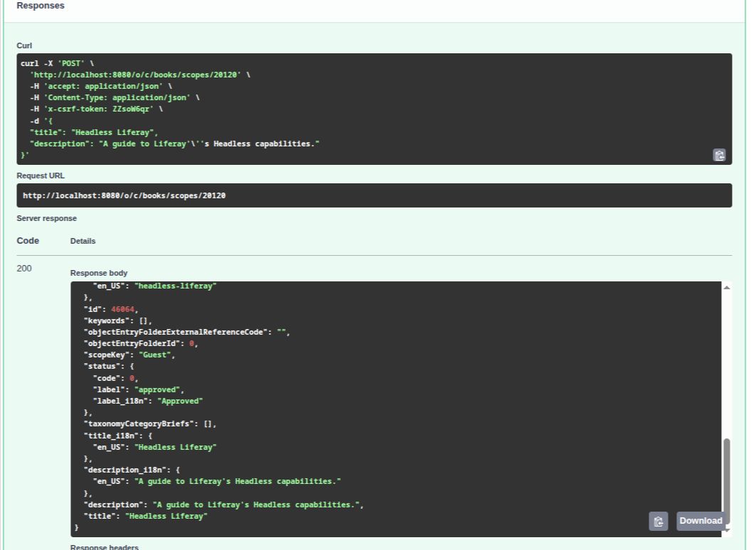Click the response body scrollbar up arrow
This screenshot has height=550, width=756.
pyautogui.click(x=727, y=288)
